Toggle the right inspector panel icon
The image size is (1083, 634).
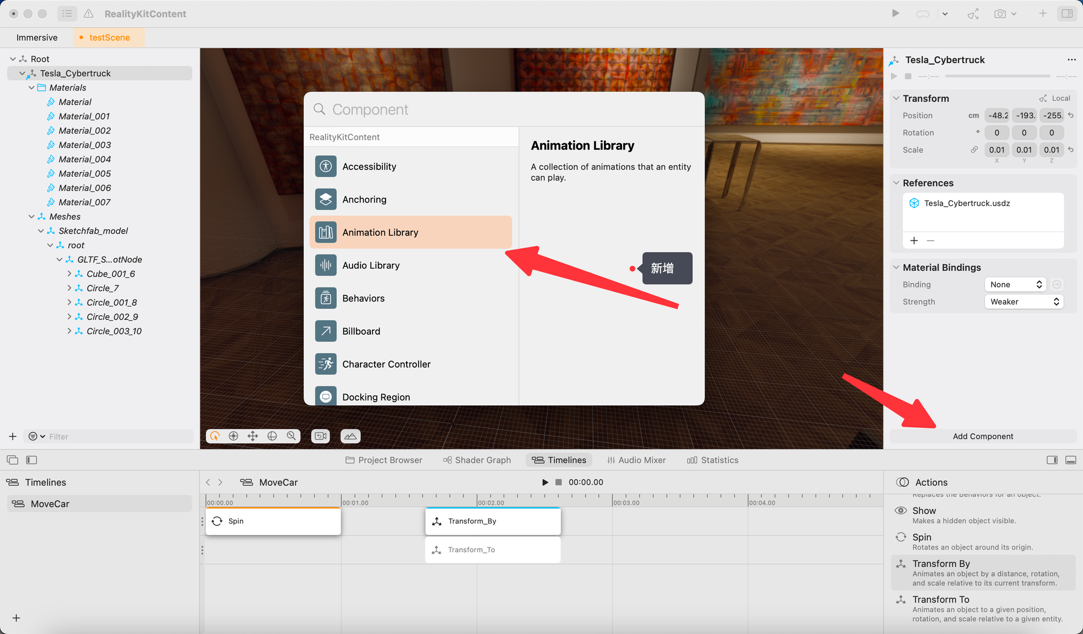click(x=1067, y=14)
